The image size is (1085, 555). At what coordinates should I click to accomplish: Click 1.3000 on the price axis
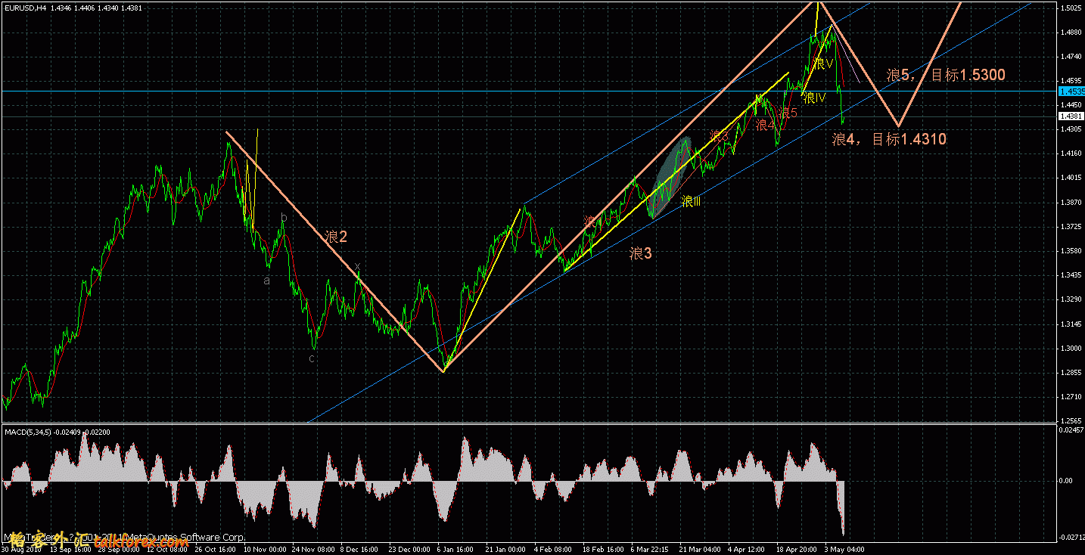1071,349
